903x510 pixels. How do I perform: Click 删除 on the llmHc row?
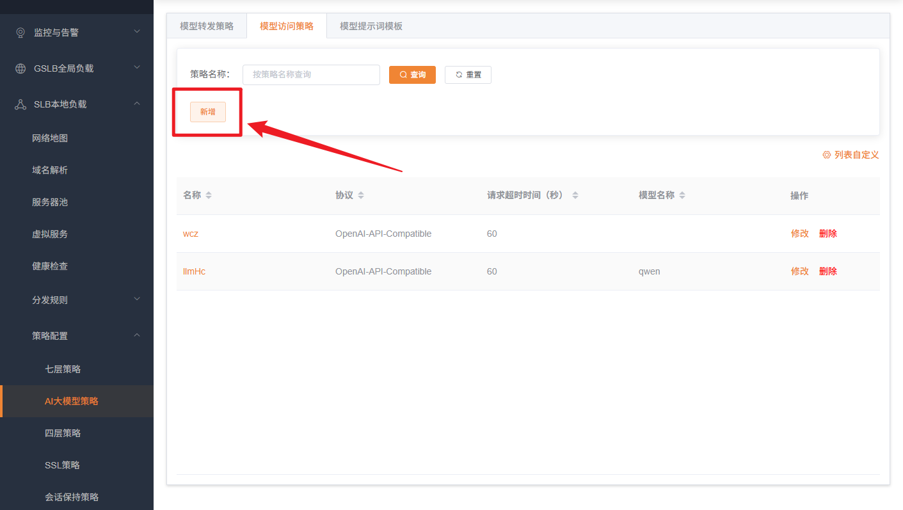click(827, 271)
